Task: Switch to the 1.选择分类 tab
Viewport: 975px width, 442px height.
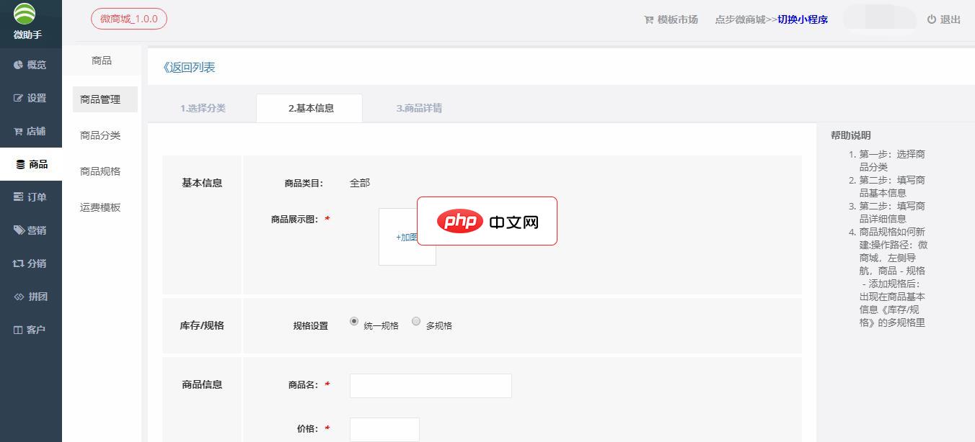Action: tap(202, 108)
